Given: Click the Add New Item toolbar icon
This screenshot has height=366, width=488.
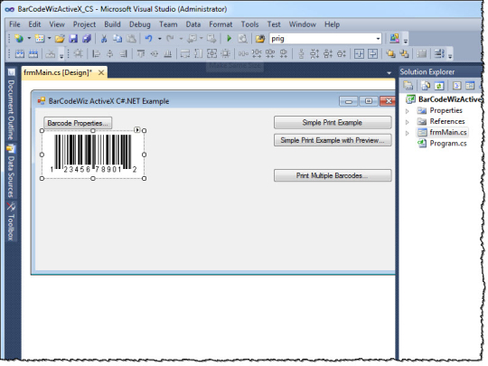Looking at the screenshot, I should [40, 39].
